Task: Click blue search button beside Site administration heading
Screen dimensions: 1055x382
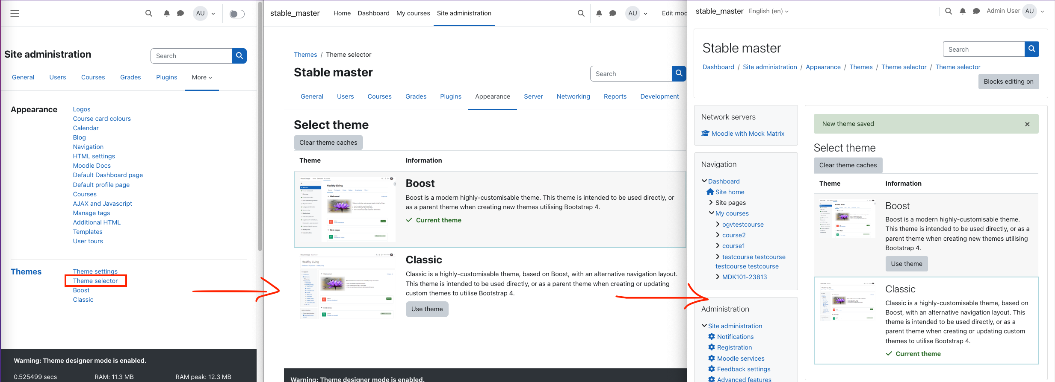Action: 239,56
